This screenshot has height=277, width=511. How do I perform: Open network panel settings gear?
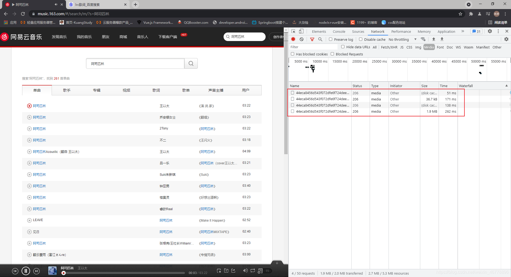click(506, 39)
